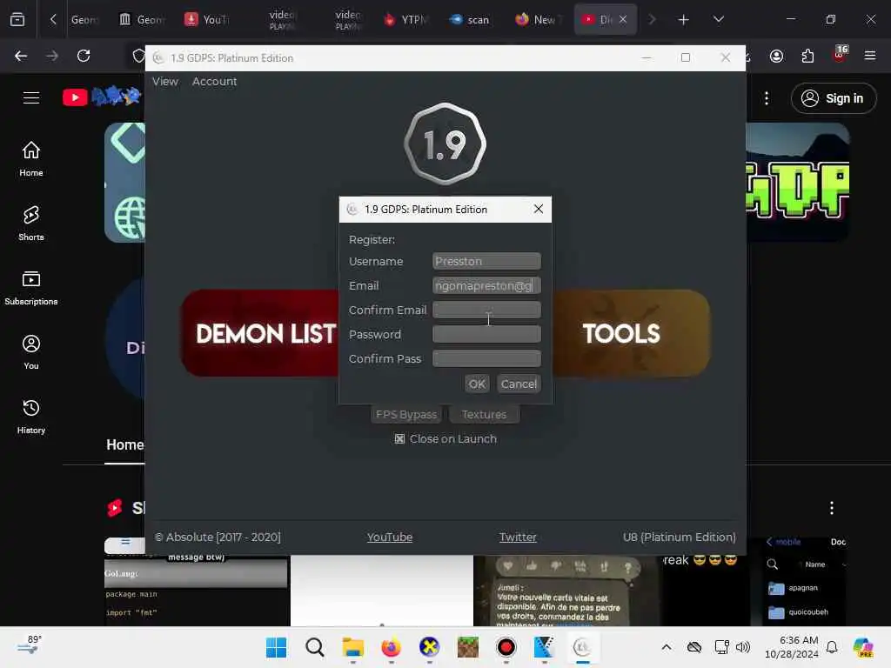The height and width of the screenshot is (668, 891).
Task: Click the 1.9 logo in the launcher
Action: click(x=445, y=144)
